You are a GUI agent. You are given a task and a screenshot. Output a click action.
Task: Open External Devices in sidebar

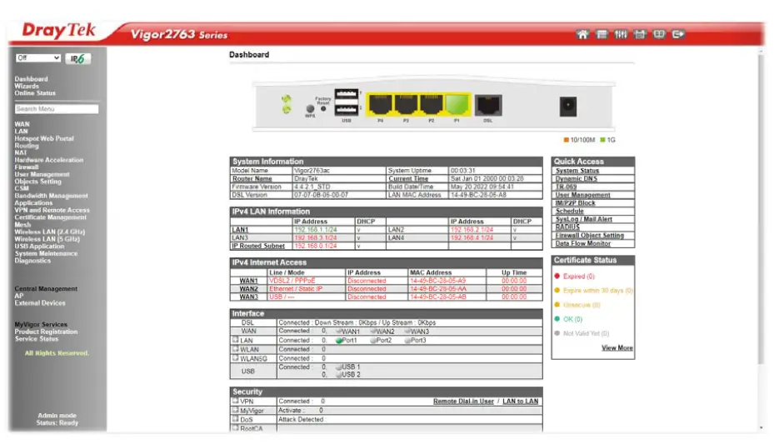coord(40,303)
